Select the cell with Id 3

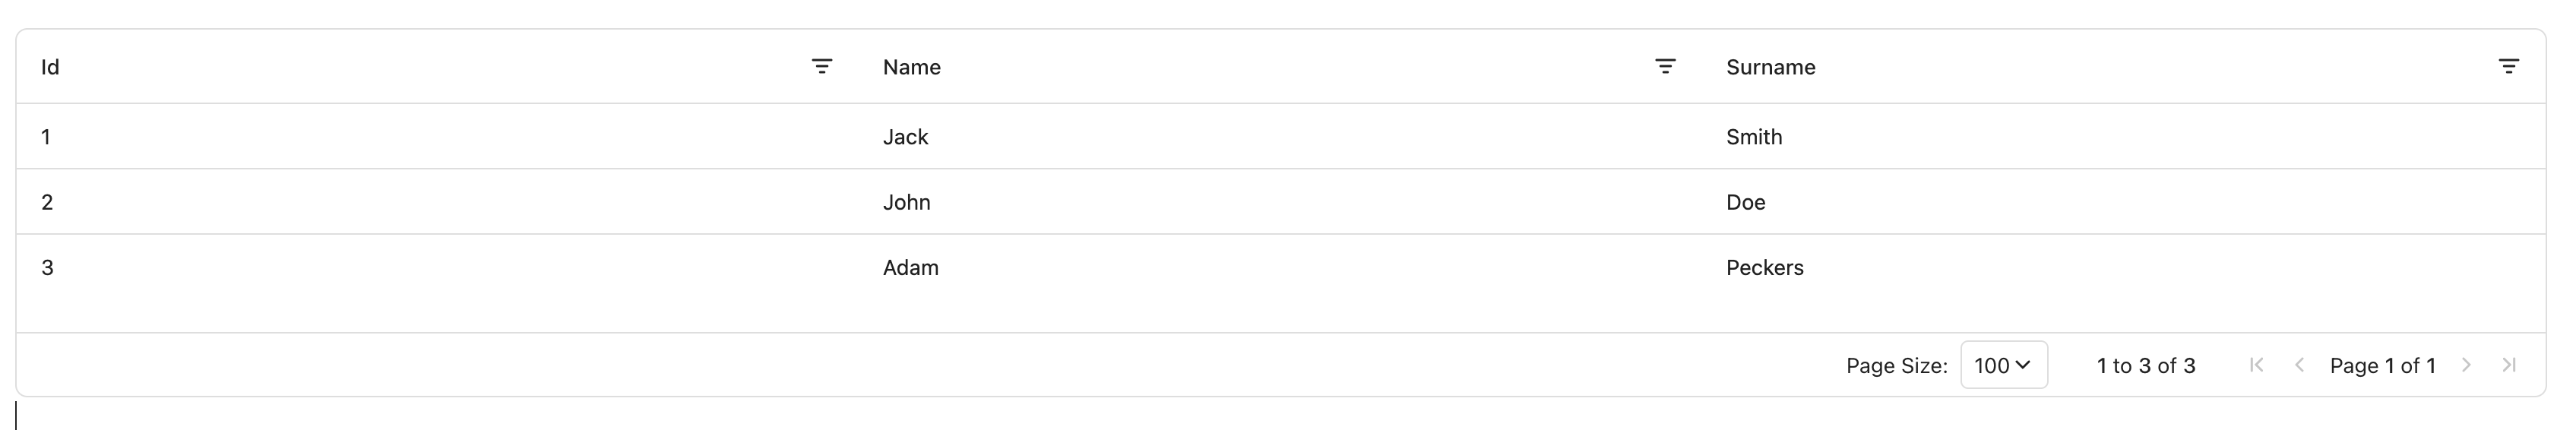tap(438, 268)
